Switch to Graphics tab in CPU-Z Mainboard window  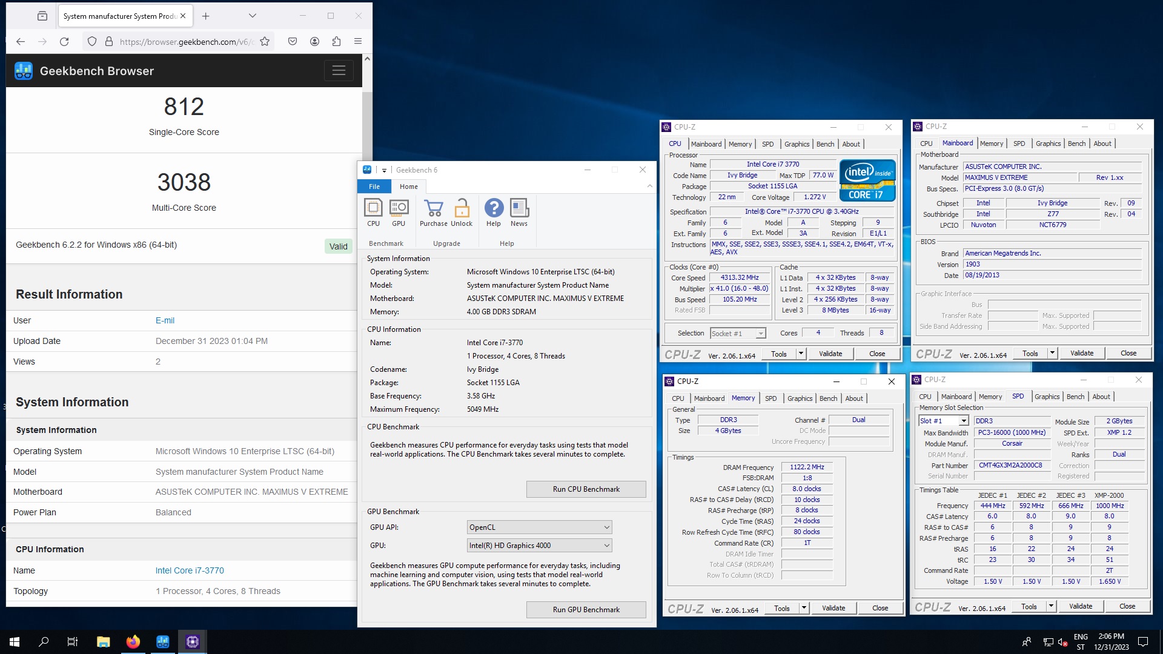[1048, 144]
